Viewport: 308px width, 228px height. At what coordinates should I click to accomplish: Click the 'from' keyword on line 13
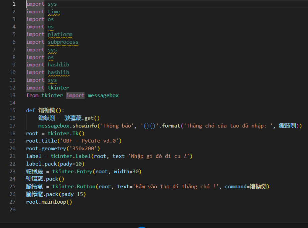click(32, 95)
